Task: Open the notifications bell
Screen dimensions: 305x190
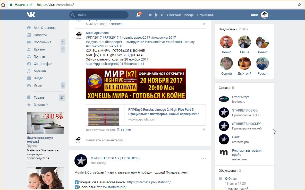Action: coord(138,15)
